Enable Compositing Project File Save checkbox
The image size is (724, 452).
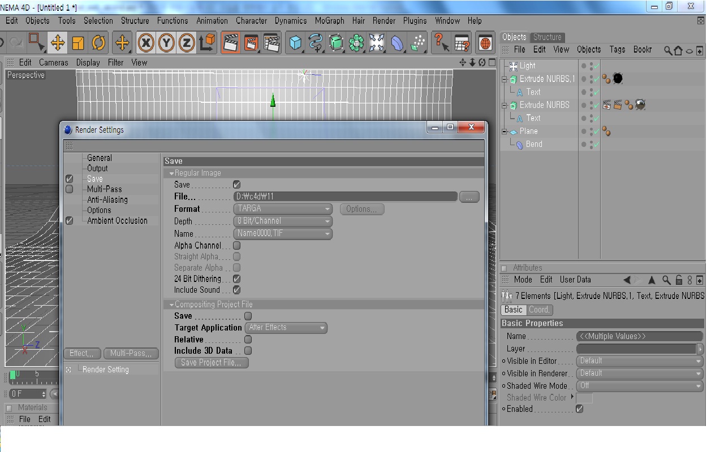tap(248, 316)
